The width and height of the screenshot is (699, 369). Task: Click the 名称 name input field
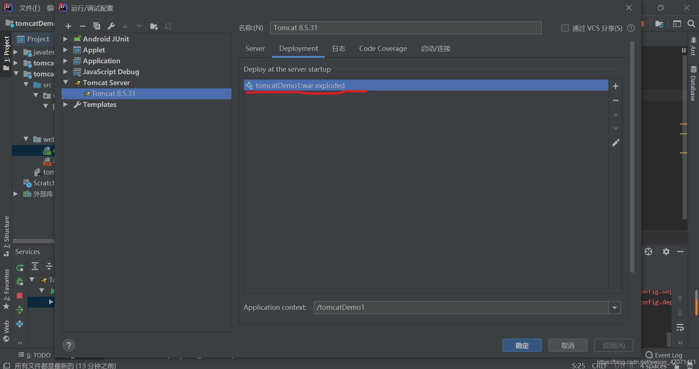point(406,28)
